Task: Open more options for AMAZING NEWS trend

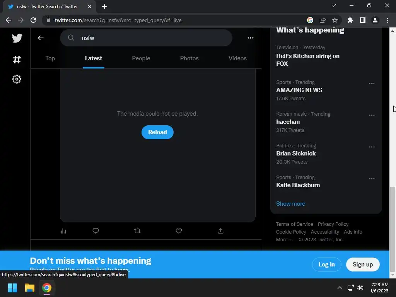Action: [372, 84]
